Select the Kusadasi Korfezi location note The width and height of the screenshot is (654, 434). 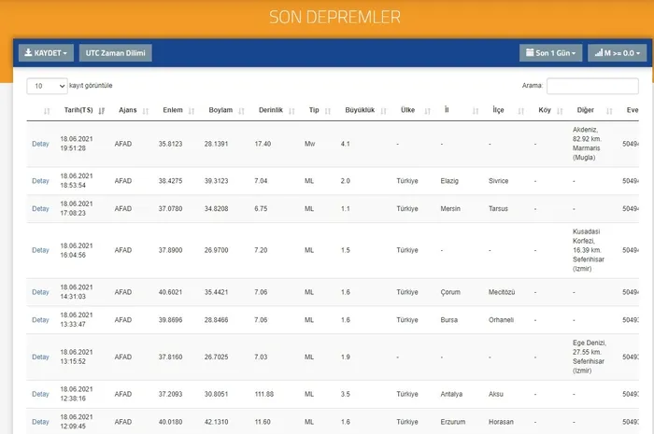(588, 250)
